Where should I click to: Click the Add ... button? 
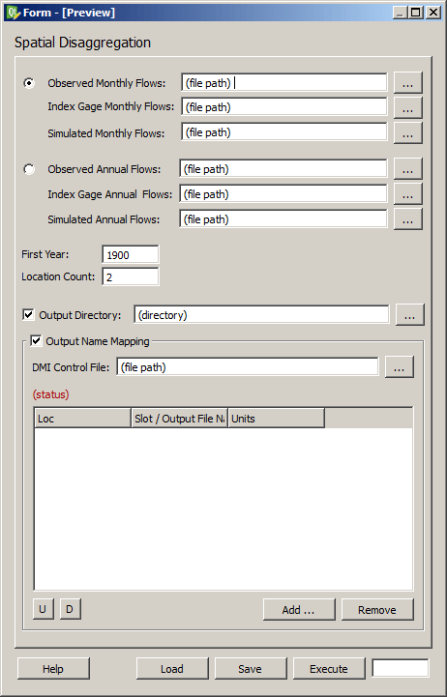point(299,610)
